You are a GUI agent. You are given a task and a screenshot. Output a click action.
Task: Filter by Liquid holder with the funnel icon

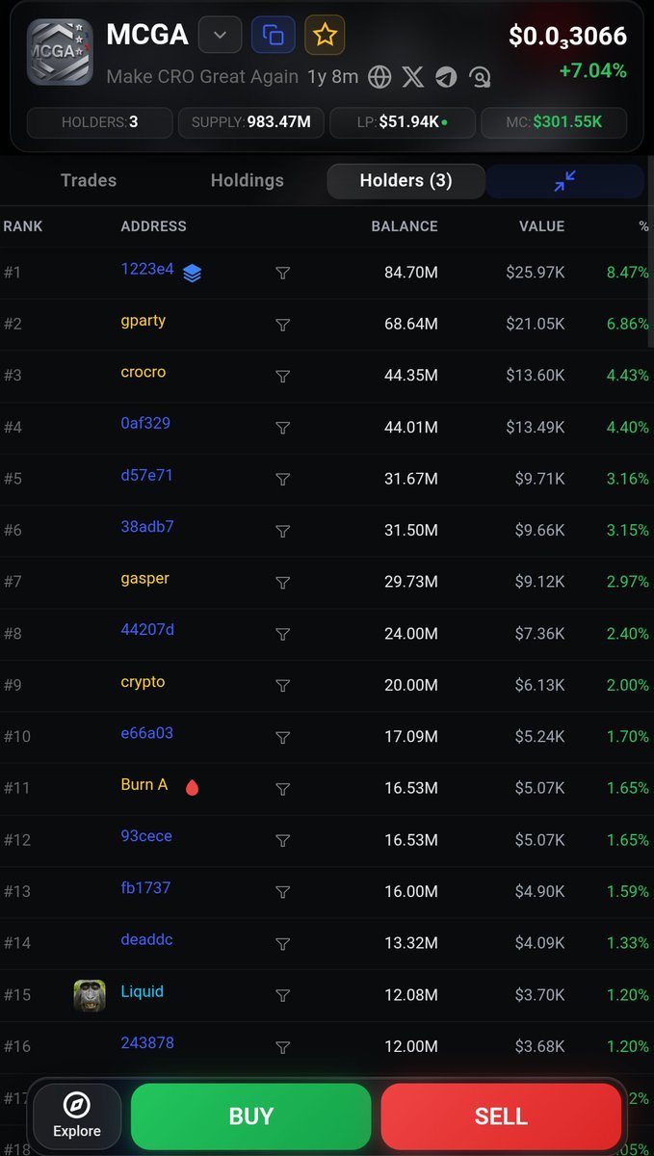[x=282, y=995]
